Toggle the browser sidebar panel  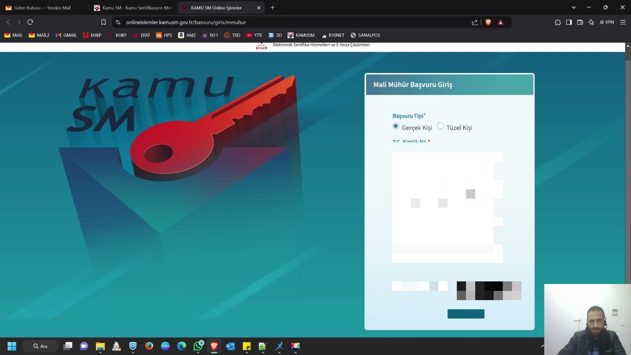(569, 22)
